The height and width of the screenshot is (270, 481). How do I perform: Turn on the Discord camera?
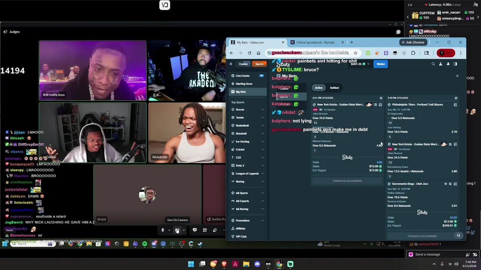(x=177, y=230)
